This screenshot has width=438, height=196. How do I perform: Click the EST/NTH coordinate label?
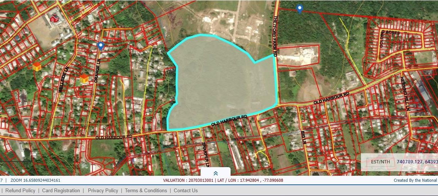(x=380, y=162)
